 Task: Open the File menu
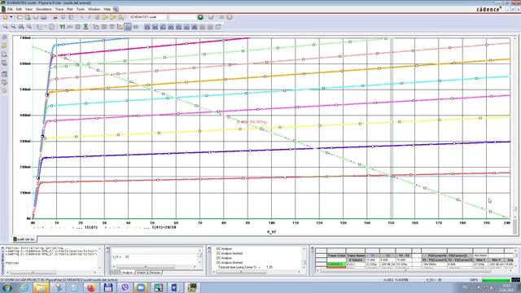pos(10,9)
